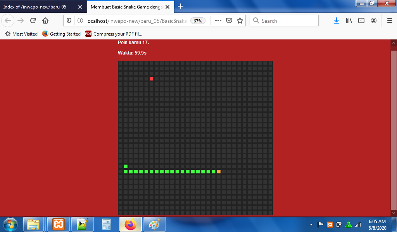
Task: Reset the 67% zoom level badge
Action: (198, 21)
